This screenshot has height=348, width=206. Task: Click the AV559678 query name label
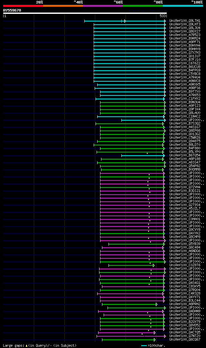point(12,10)
